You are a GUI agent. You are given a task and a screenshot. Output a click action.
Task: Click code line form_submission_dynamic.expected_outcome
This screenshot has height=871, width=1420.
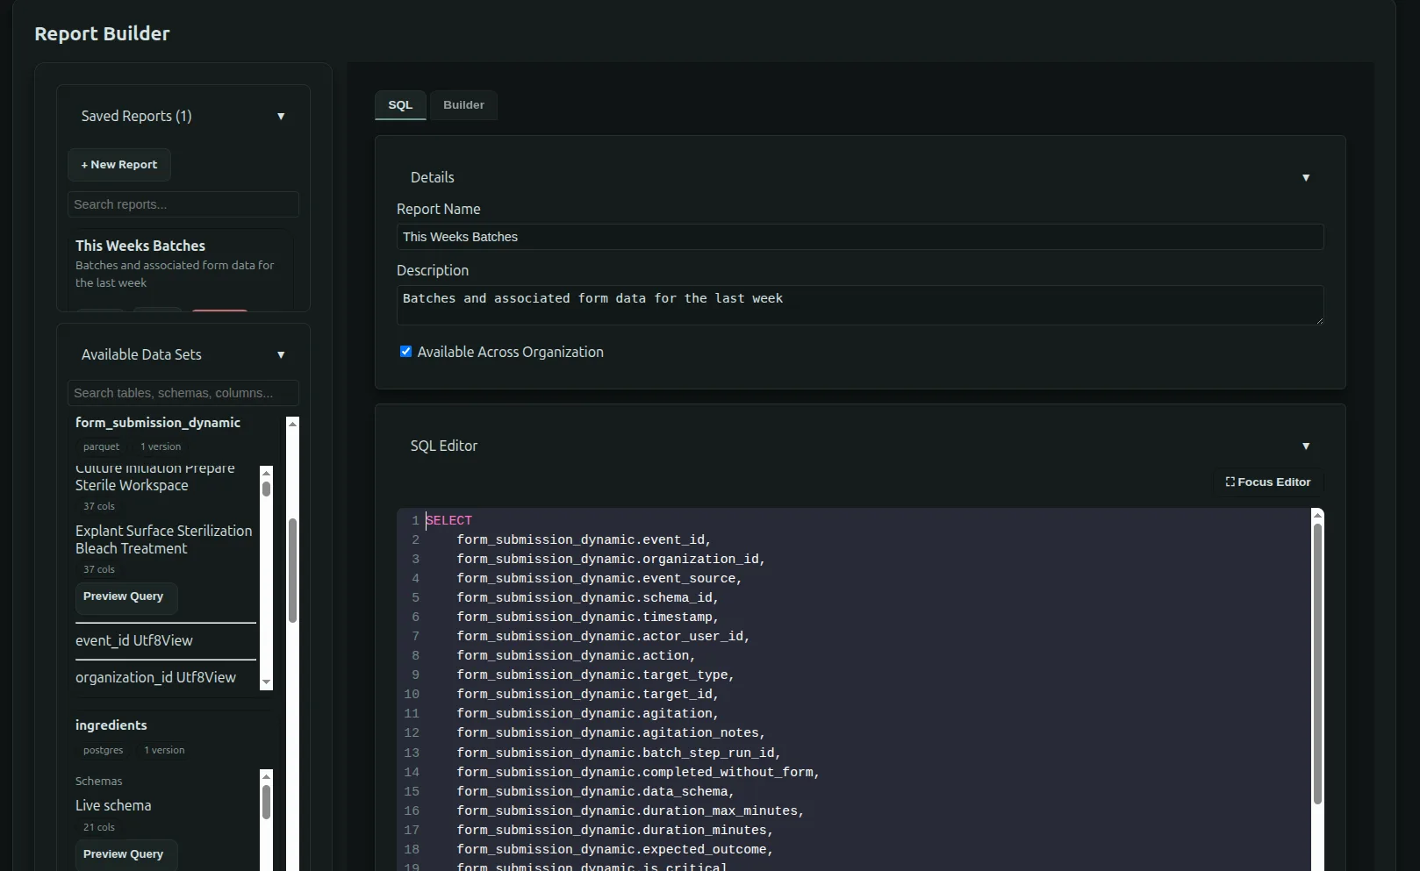614,850
